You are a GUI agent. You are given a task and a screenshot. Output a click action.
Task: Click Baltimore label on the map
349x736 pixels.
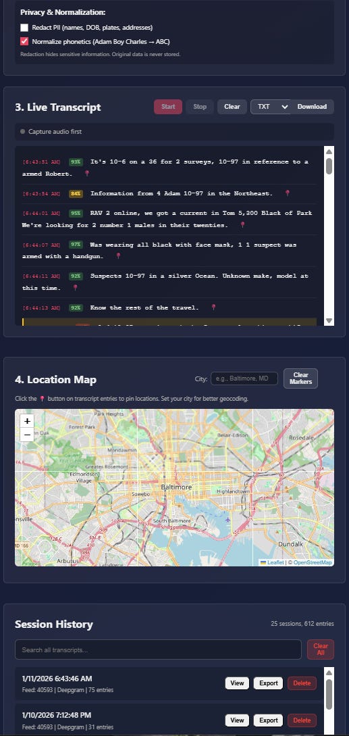176,487
